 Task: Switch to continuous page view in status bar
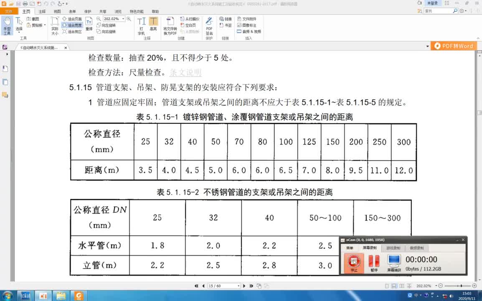(394, 286)
